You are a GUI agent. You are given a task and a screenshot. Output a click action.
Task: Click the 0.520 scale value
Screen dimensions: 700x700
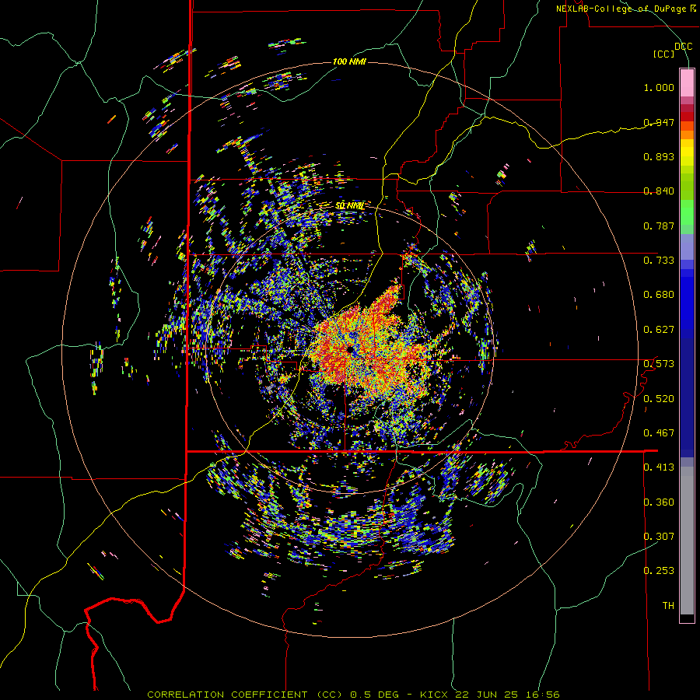(x=659, y=399)
